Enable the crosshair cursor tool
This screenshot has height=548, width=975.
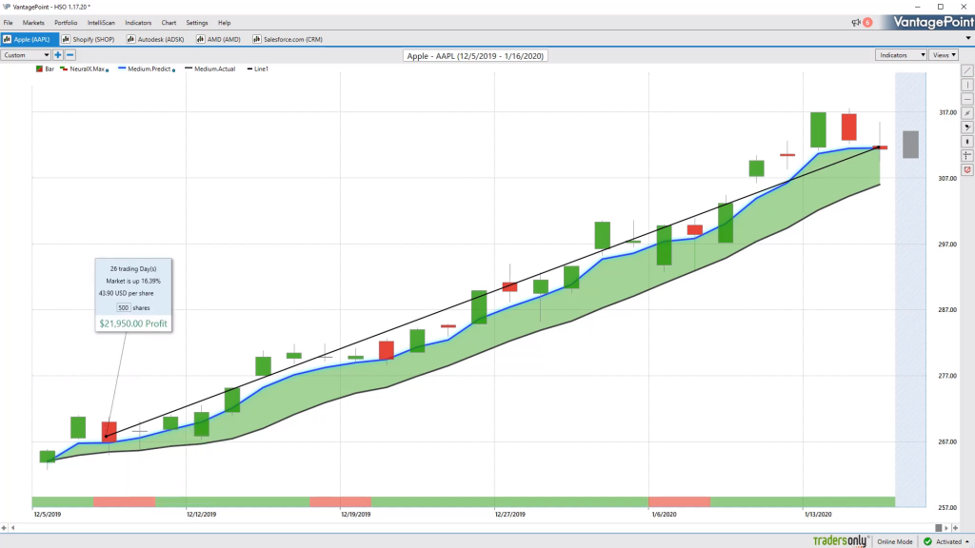[967, 156]
